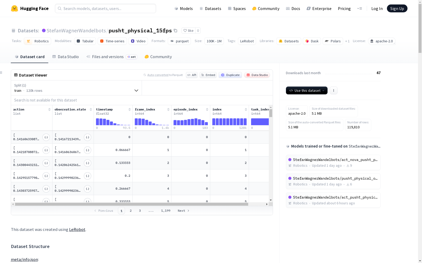Click the API button in Dataset Viewer
Image resolution: width=422 pixels, height=263 pixels.
(192, 75)
